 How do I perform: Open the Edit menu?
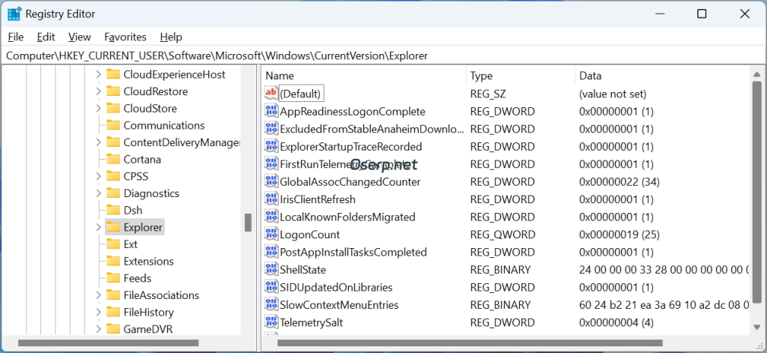pyautogui.click(x=46, y=37)
